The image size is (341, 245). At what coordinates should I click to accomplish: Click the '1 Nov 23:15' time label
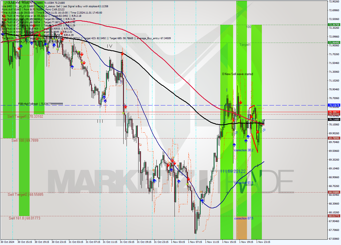(263, 242)
